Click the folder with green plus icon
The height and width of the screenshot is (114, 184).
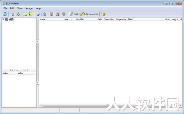point(25,14)
